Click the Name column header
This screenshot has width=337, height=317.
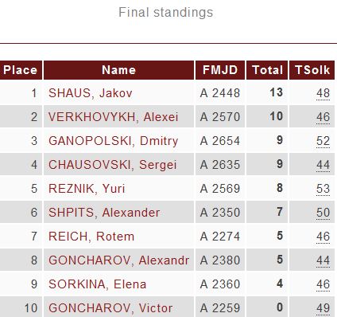(118, 70)
